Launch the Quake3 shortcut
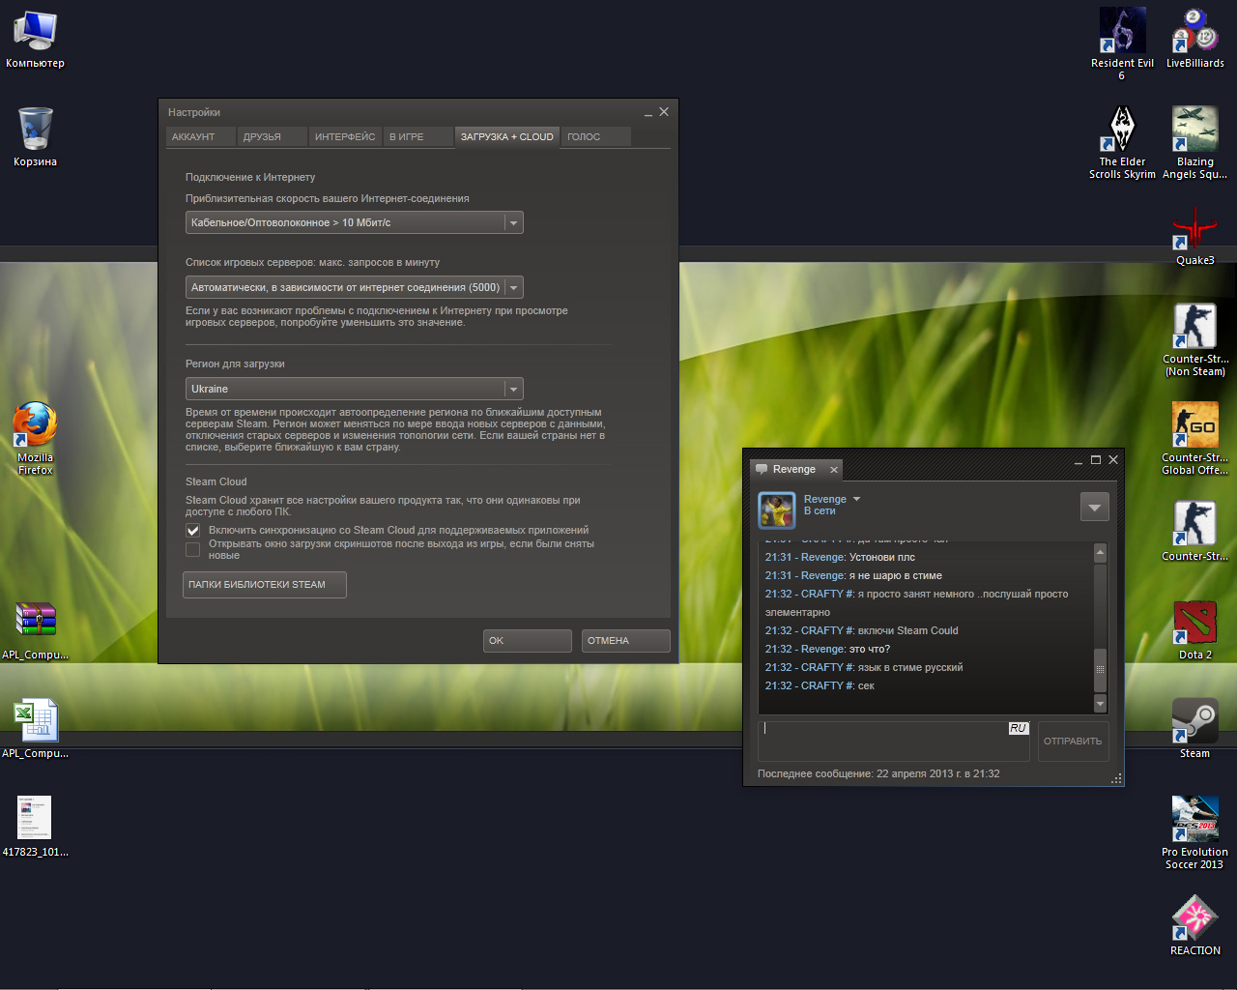1237x990 pixels. [x=1195, y=236]
